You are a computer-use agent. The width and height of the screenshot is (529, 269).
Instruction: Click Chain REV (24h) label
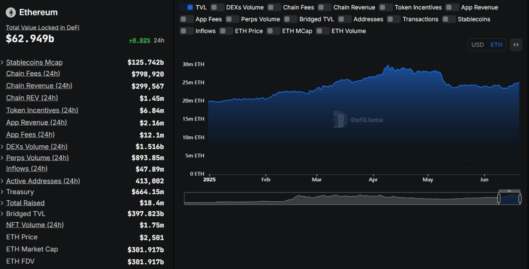[x=32, y=98]
